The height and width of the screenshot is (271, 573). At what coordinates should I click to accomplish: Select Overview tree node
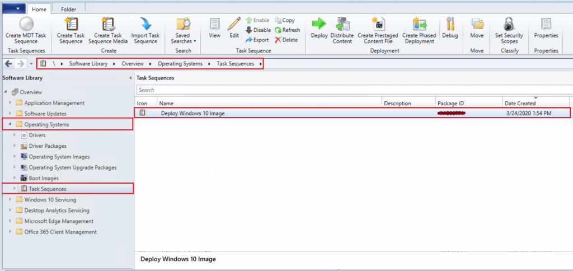click(x=31, y=92)
